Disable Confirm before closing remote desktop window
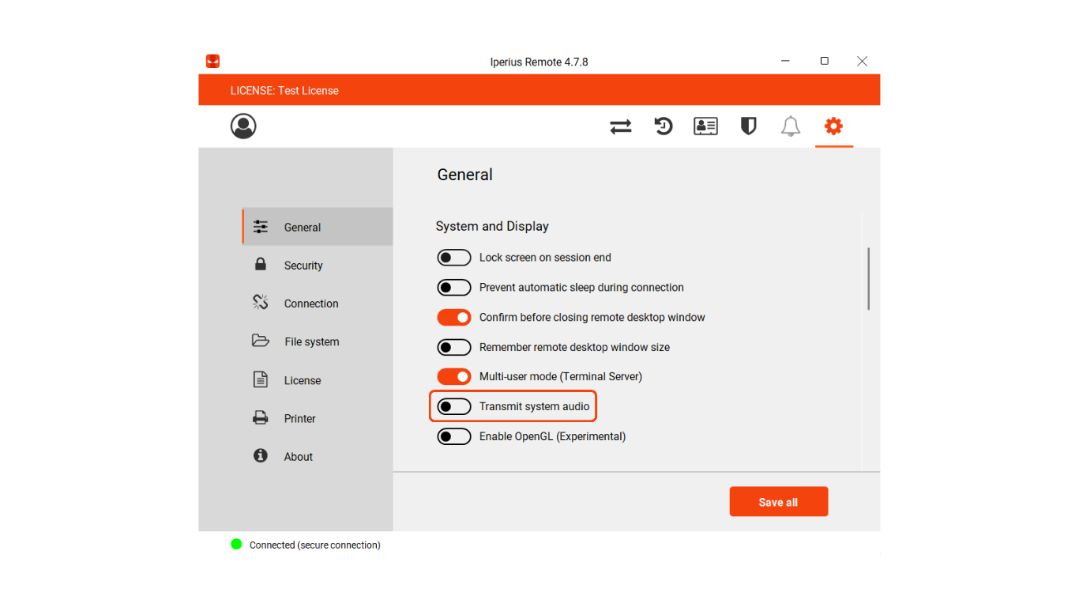The width and height of the screenshot is (1079, 607). pos(454,318)
